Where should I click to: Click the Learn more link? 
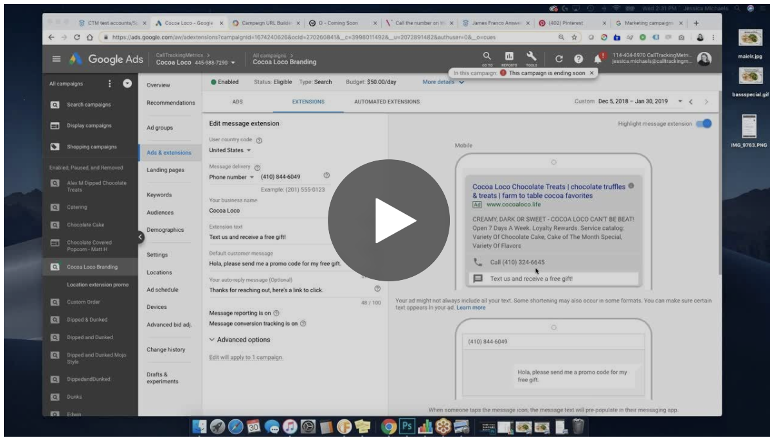pyautogui.click(x=470, y=308)
